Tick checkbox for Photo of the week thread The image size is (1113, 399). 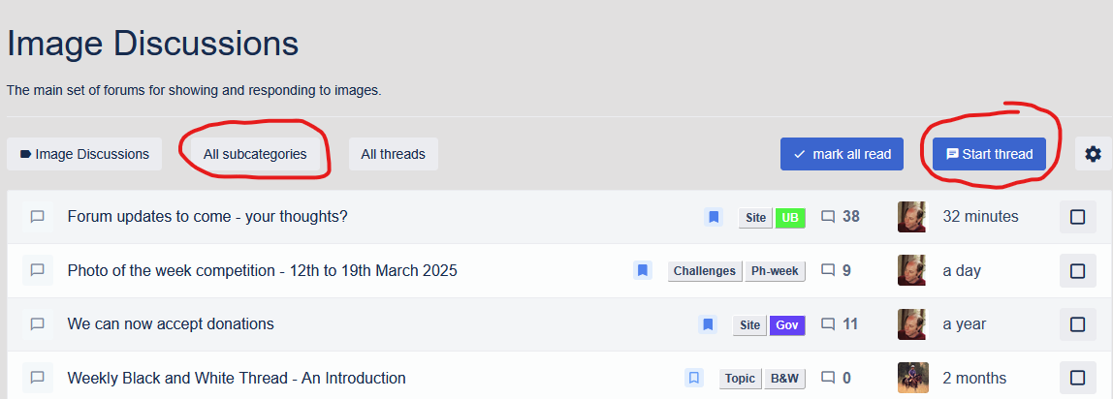pos(1077,271)
